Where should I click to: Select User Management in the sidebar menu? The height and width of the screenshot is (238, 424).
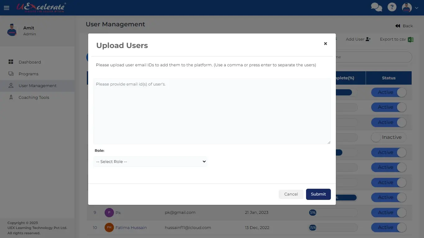point(37,86)
